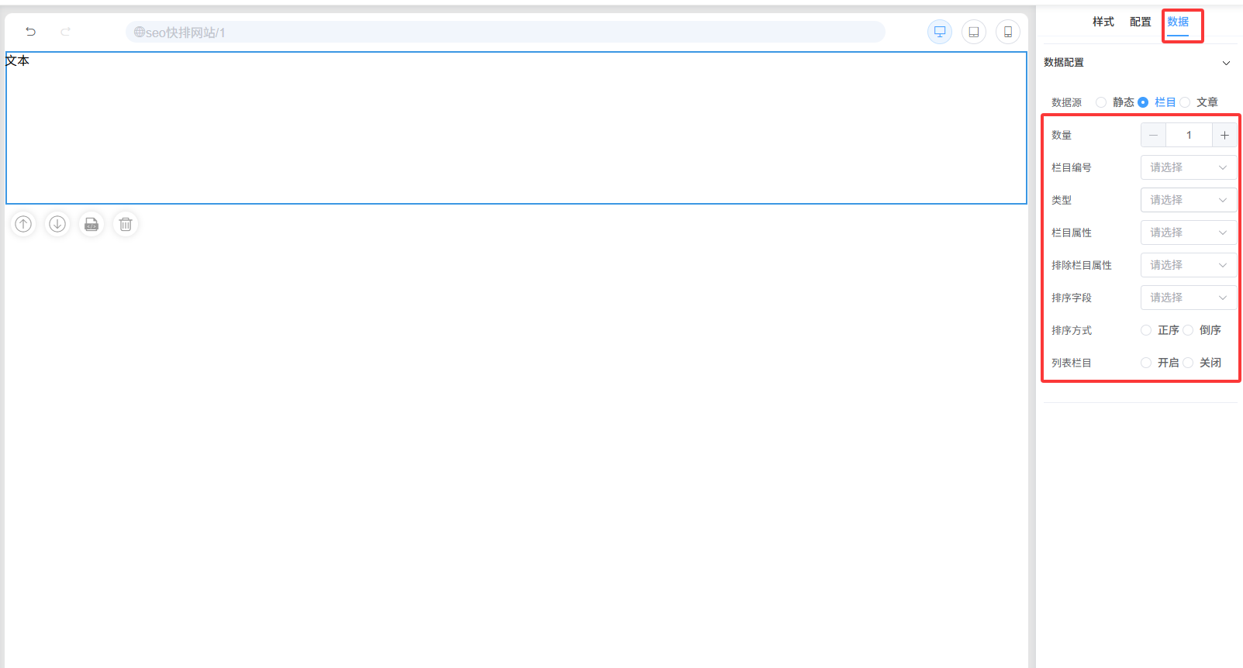Switch to desktop preview mode

tap(940, 32)
